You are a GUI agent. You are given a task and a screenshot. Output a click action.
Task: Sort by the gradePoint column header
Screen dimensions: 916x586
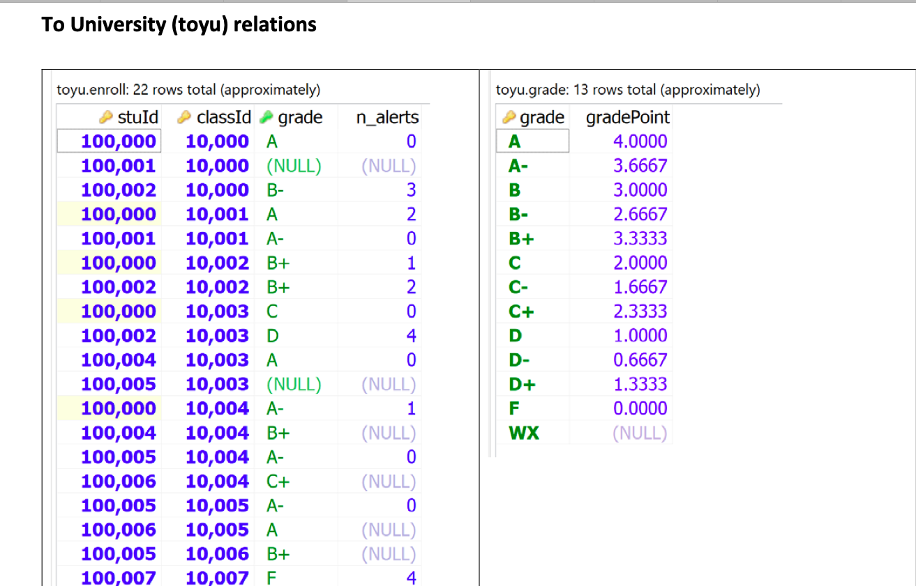click(x=626, y=117)
